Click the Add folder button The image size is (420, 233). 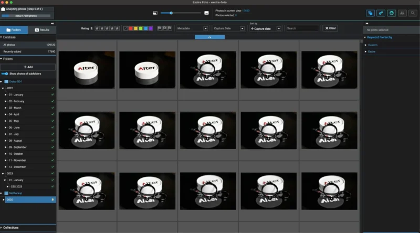(x=28, y=67)
